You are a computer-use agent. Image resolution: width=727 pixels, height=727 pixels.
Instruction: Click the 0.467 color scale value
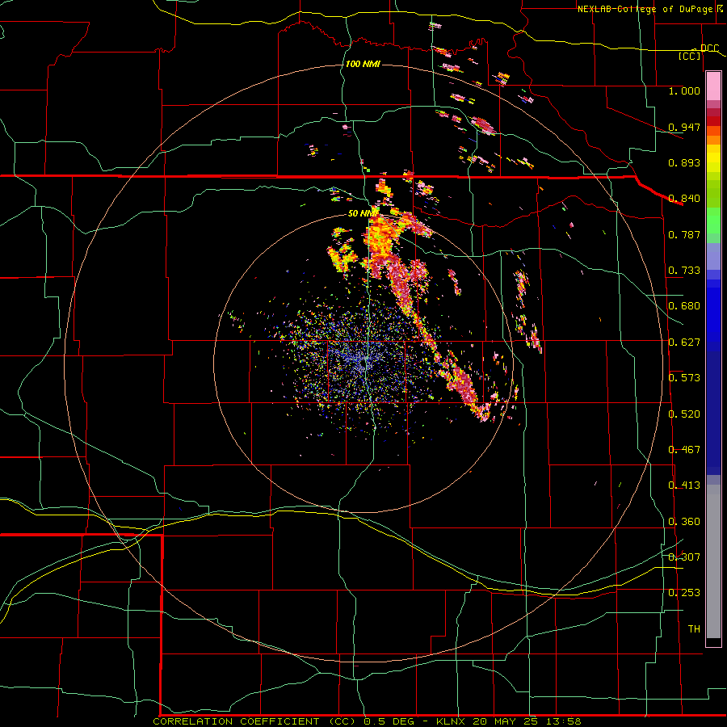[x=684, y=450]
